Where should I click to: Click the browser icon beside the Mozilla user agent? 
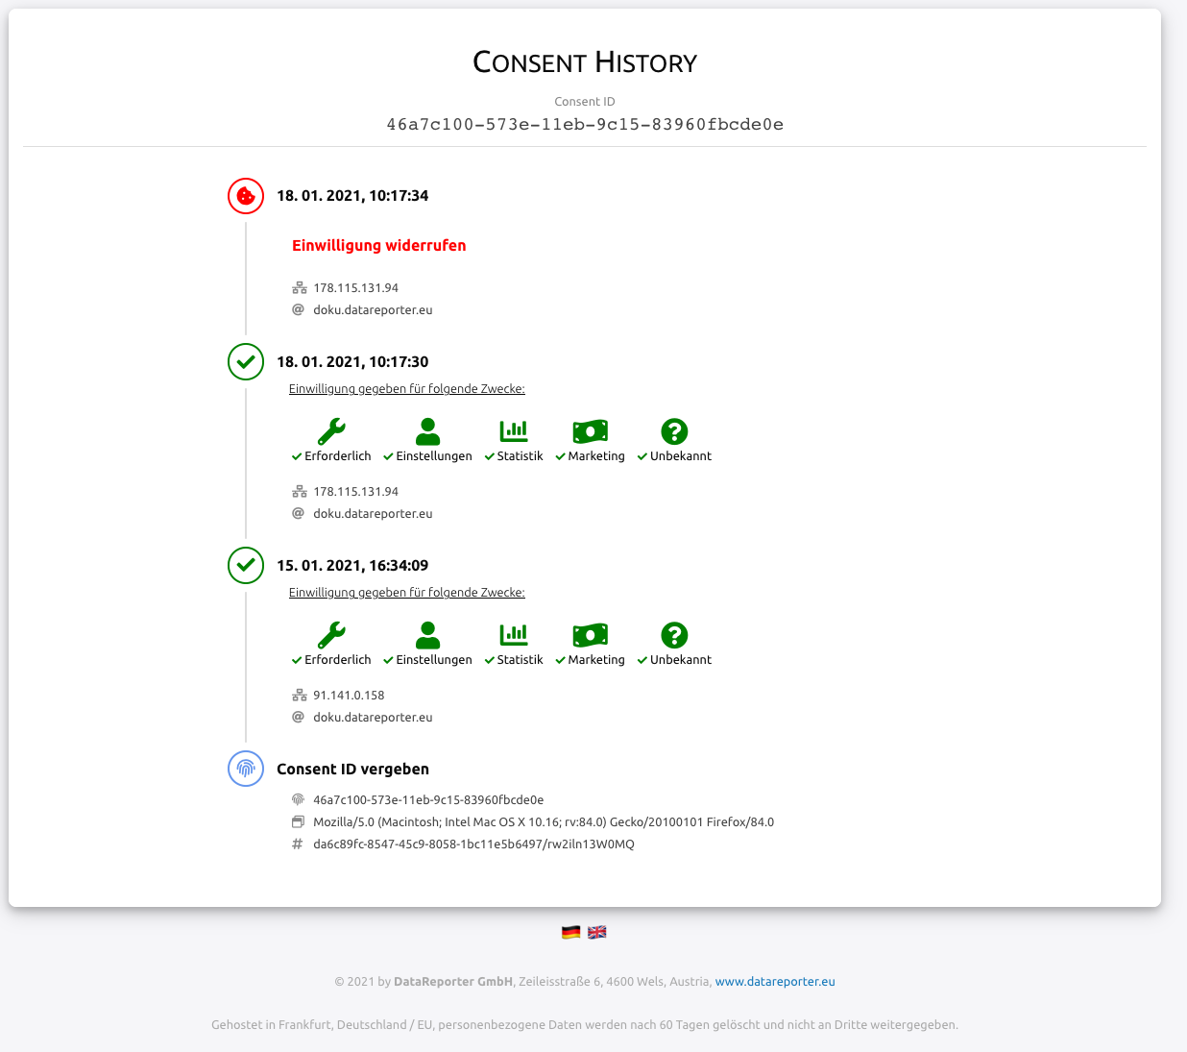(x=299, y=821)
